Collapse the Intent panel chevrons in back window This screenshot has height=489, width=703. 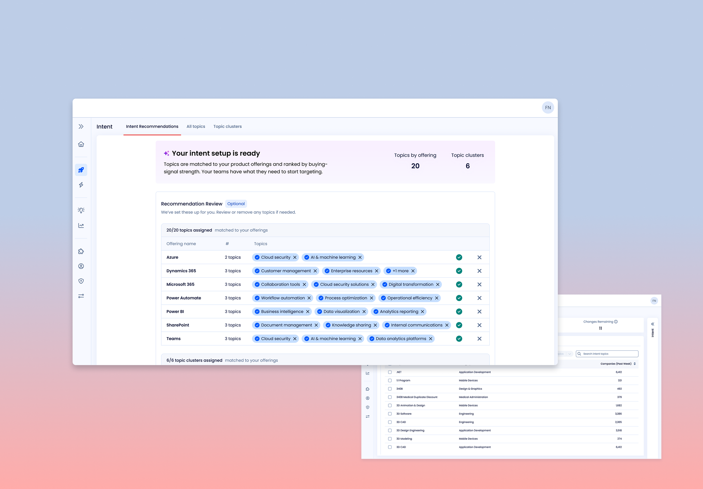[652, 324]
